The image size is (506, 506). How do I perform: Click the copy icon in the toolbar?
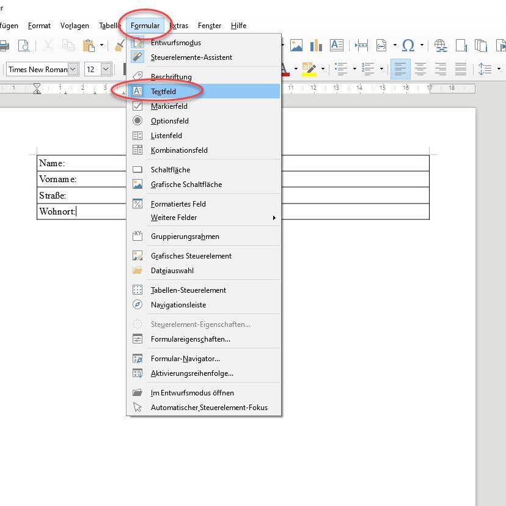[x=68, y=45]
